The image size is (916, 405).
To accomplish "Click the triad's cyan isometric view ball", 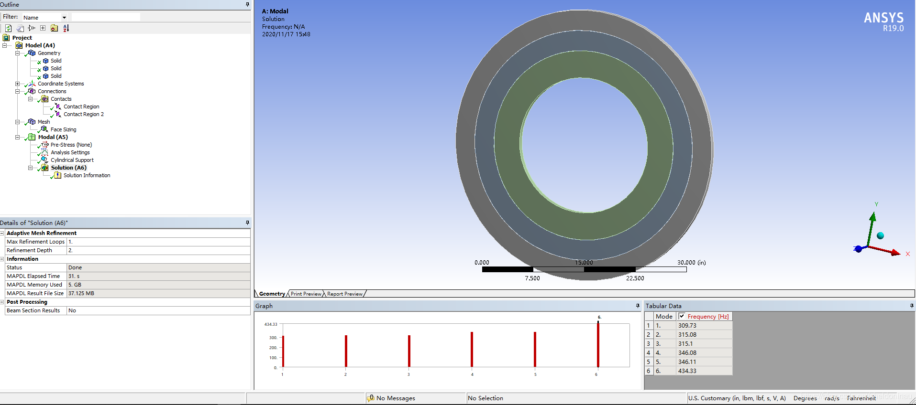I will click(880, 235).
